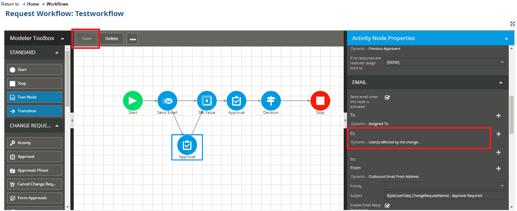Click the Delete button
The height and width of the screenshot is (211, 517).
111,39
